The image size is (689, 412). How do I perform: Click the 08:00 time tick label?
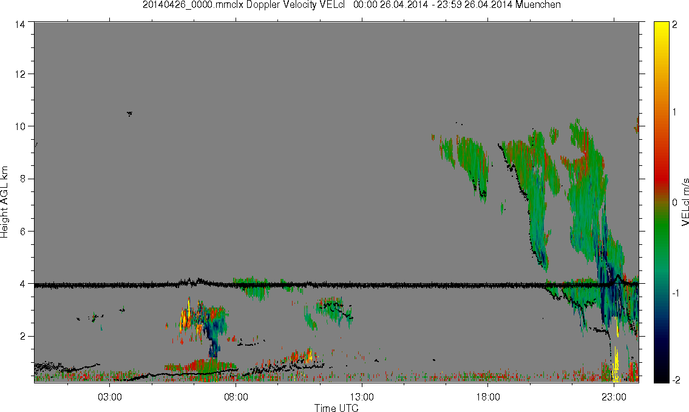[236, 397]
